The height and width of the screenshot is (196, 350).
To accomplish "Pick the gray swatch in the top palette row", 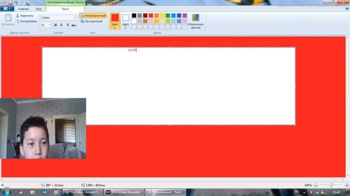I will pos(139,16).
